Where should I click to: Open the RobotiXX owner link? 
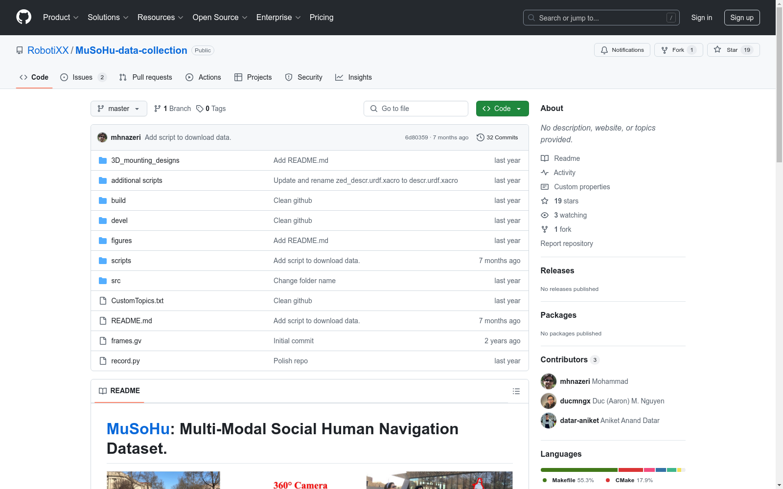(48, 50)
